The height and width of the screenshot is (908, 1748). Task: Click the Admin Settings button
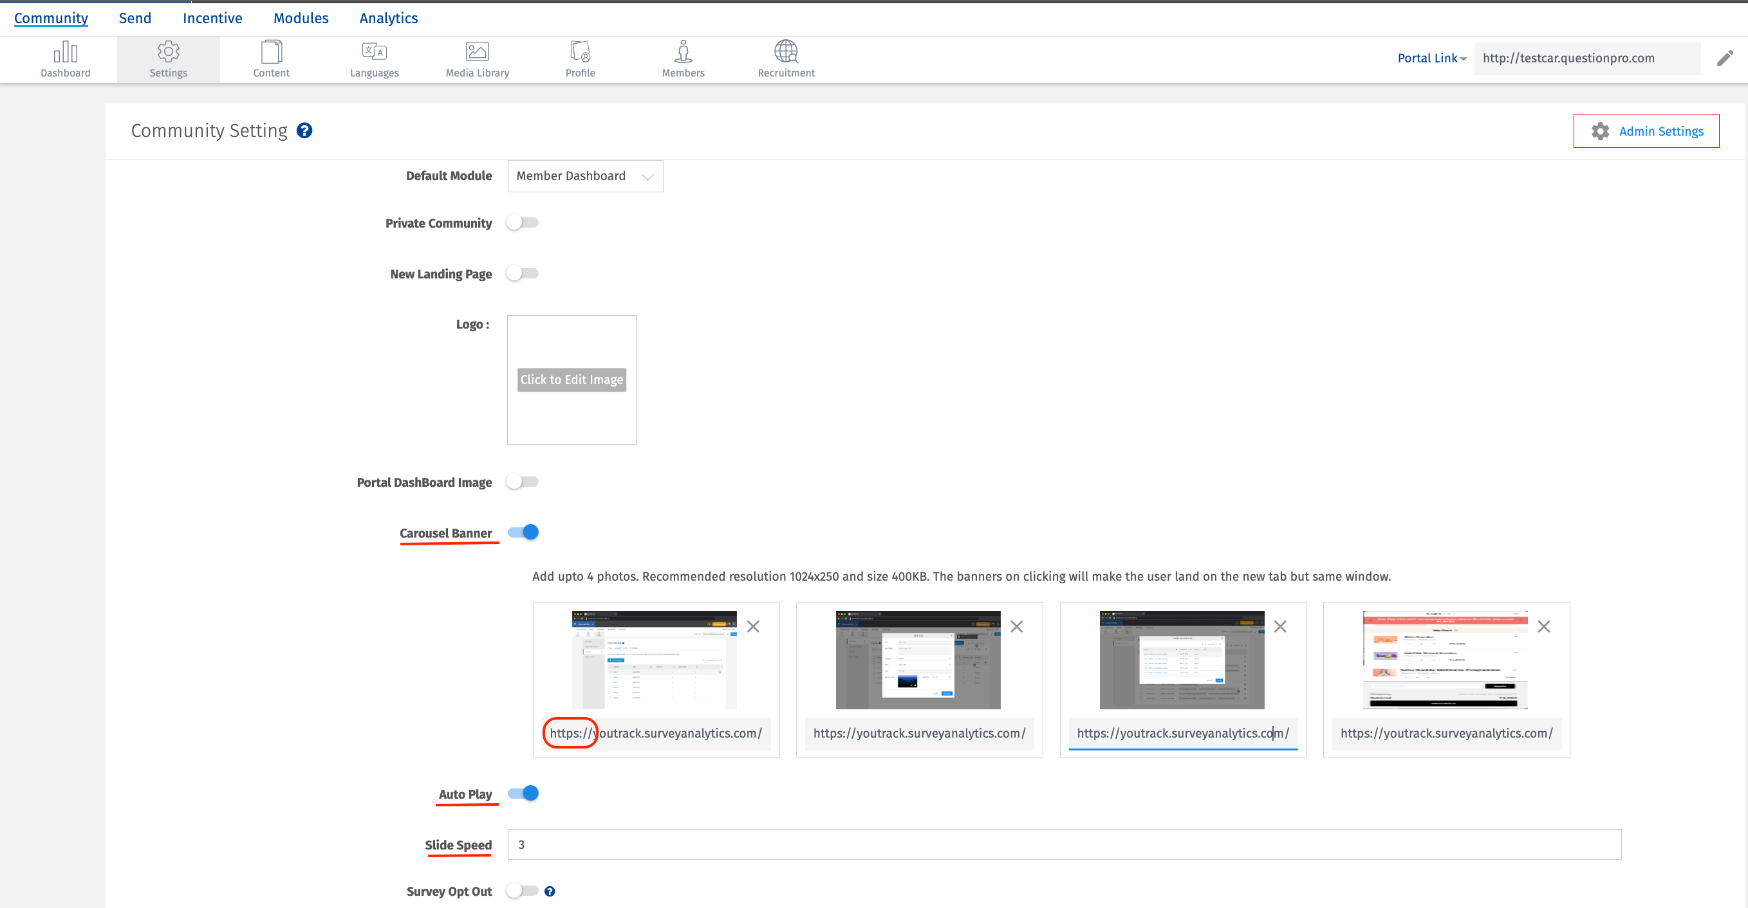[1646, 131]
